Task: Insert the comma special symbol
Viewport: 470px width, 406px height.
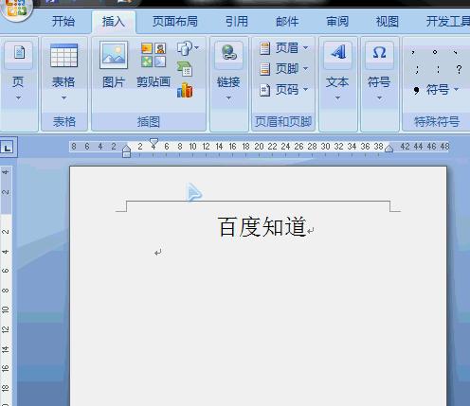Action: pyautogui.click(x=413, y=52)
